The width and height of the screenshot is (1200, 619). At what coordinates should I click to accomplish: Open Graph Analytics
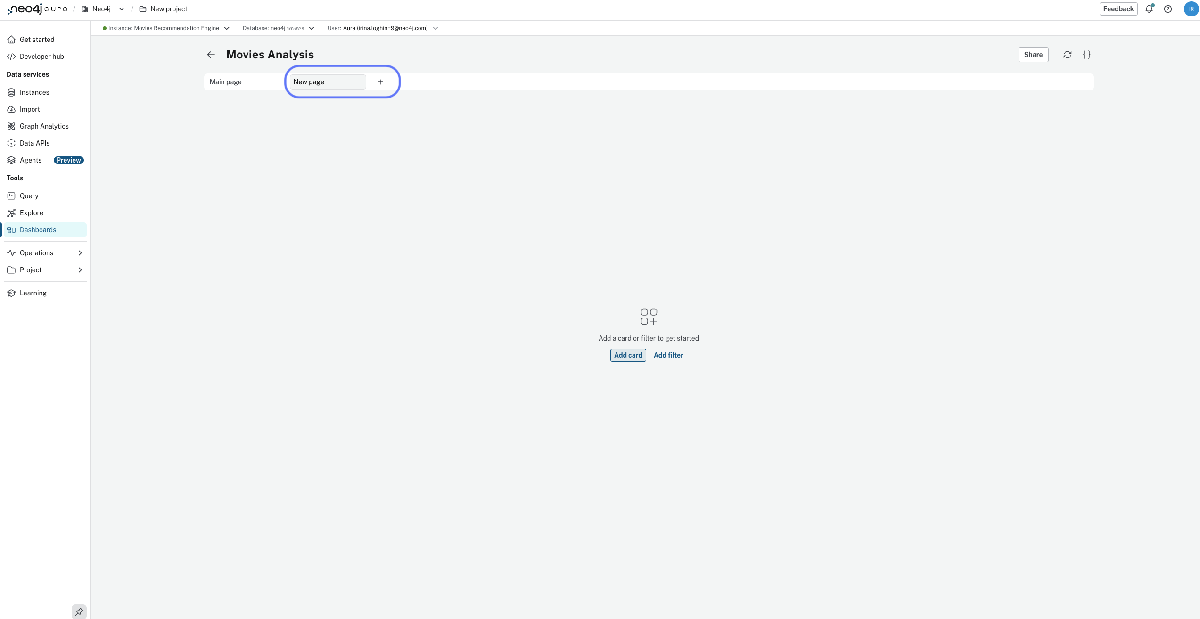point(44,126)
